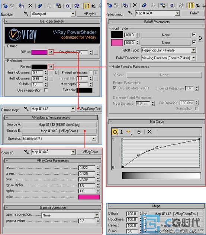Screen dimensions: 206x235
Task: Open Operator Multiply (A*B) dropdown
Action: pos(94,138)
